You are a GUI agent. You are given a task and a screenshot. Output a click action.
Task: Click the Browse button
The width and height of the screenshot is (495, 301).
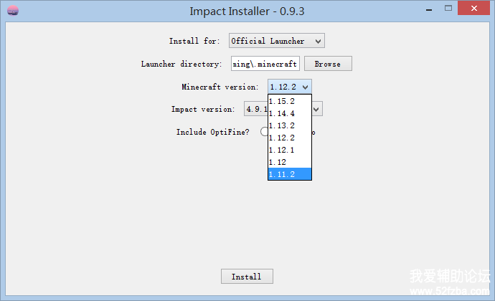[x=328, y=64]
